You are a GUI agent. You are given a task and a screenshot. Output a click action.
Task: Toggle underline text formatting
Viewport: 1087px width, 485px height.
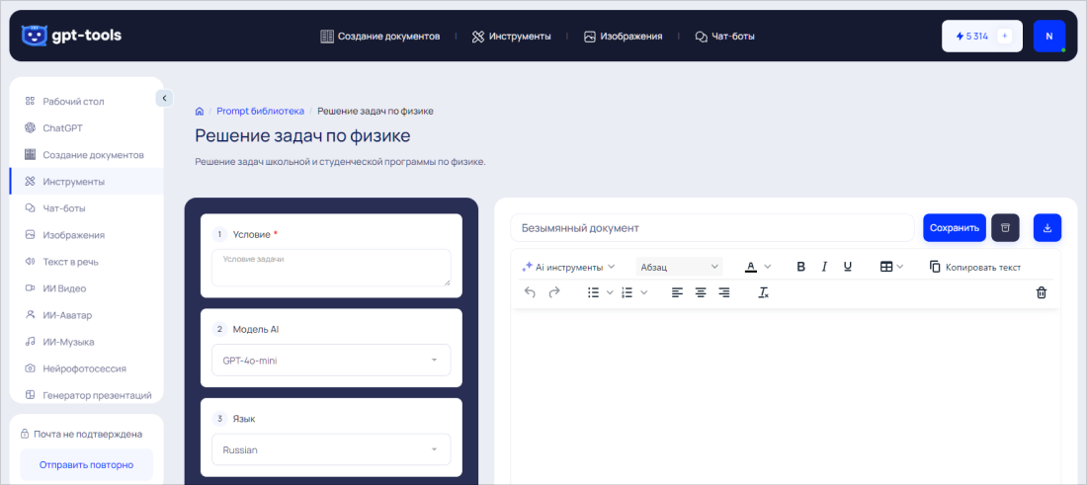point(848,267)
